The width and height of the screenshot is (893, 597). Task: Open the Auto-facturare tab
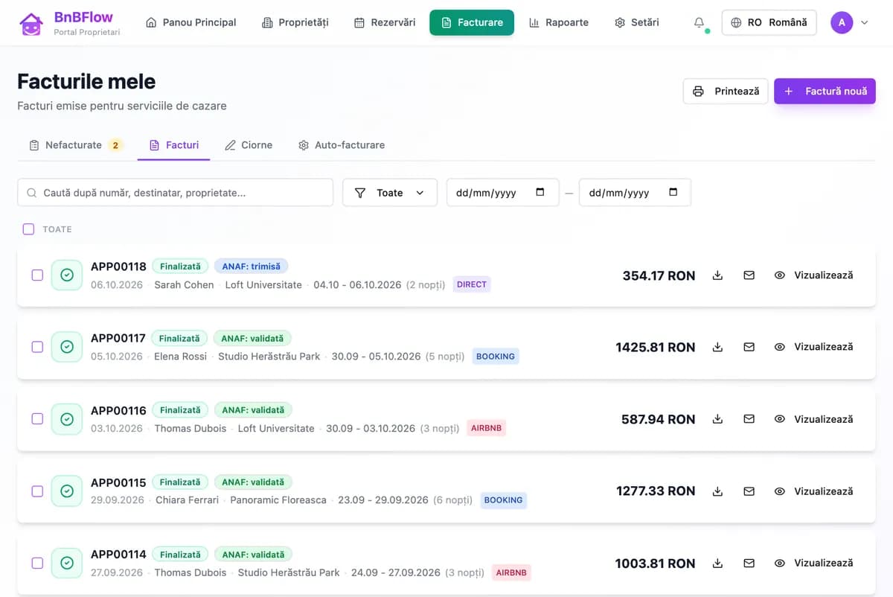(342, 145)
